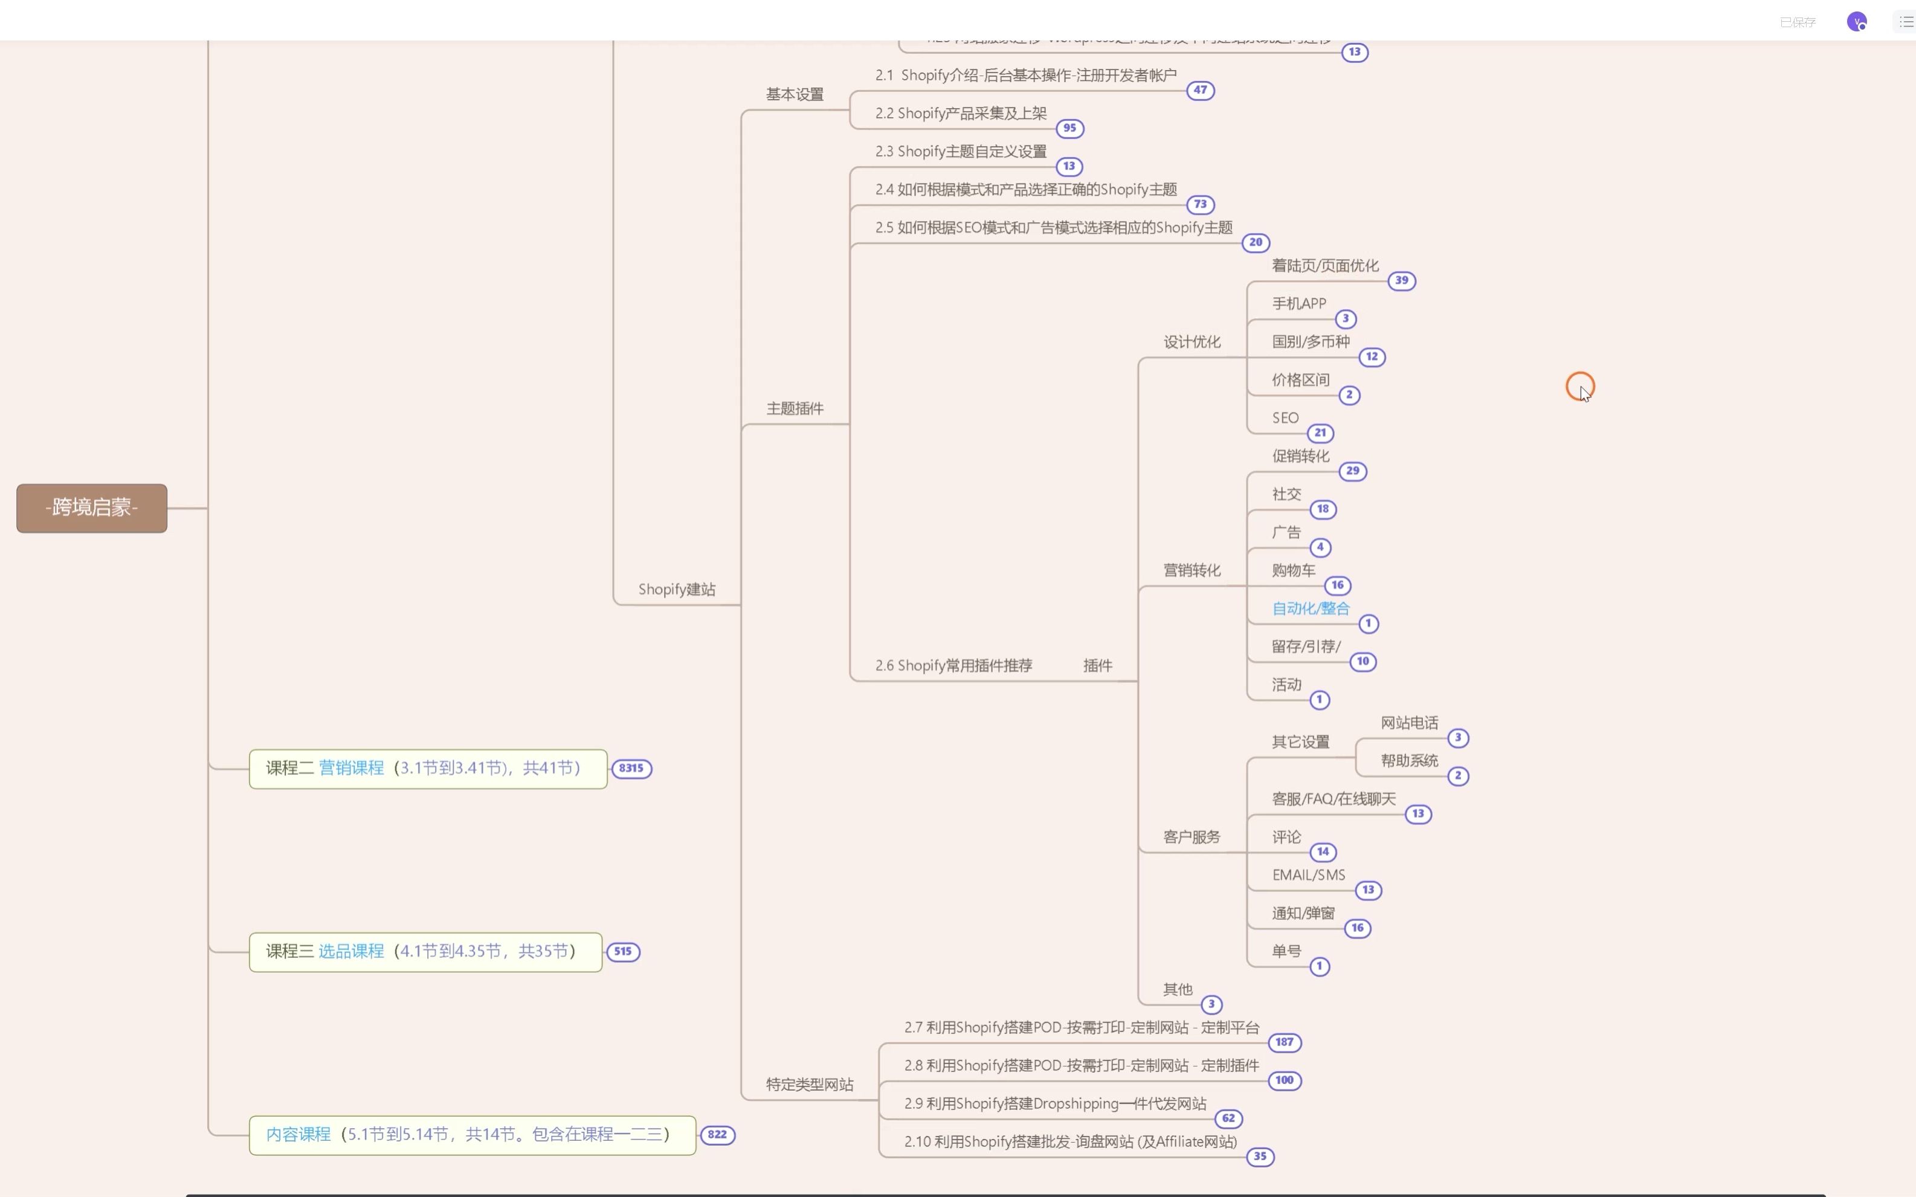Select the 通知/弹窗 node text
Screen dimensions: 1916x1197
click(x=1303, y=913)
